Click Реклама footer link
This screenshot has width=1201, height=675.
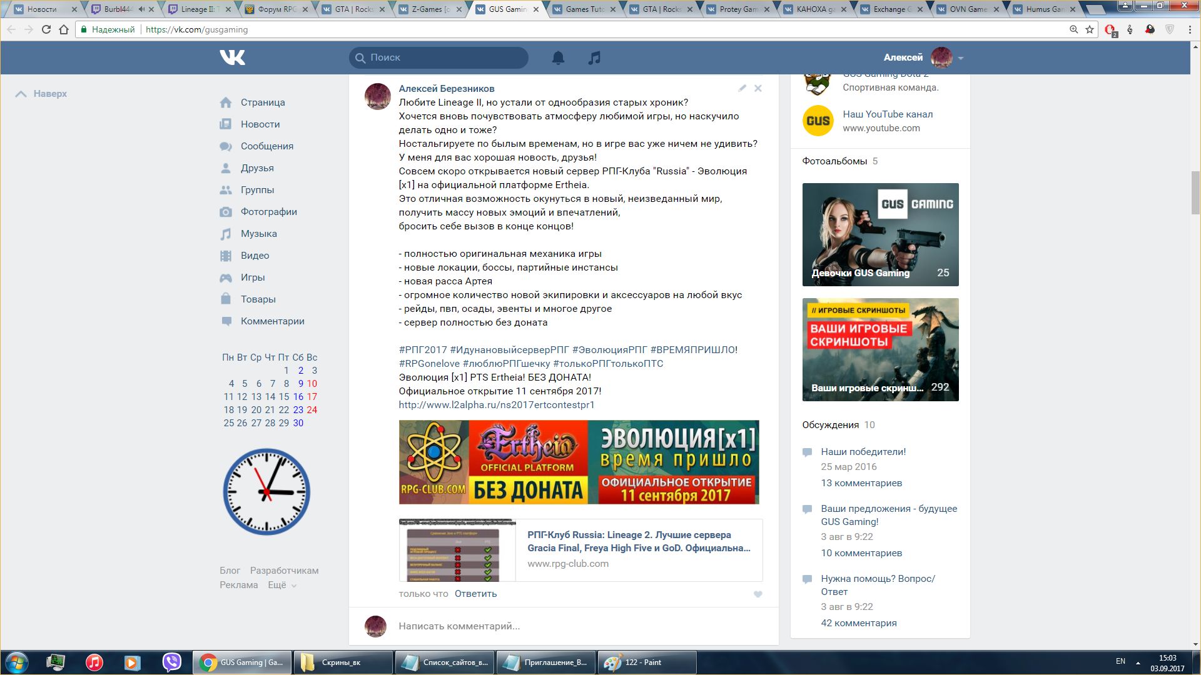click(238, 585)
